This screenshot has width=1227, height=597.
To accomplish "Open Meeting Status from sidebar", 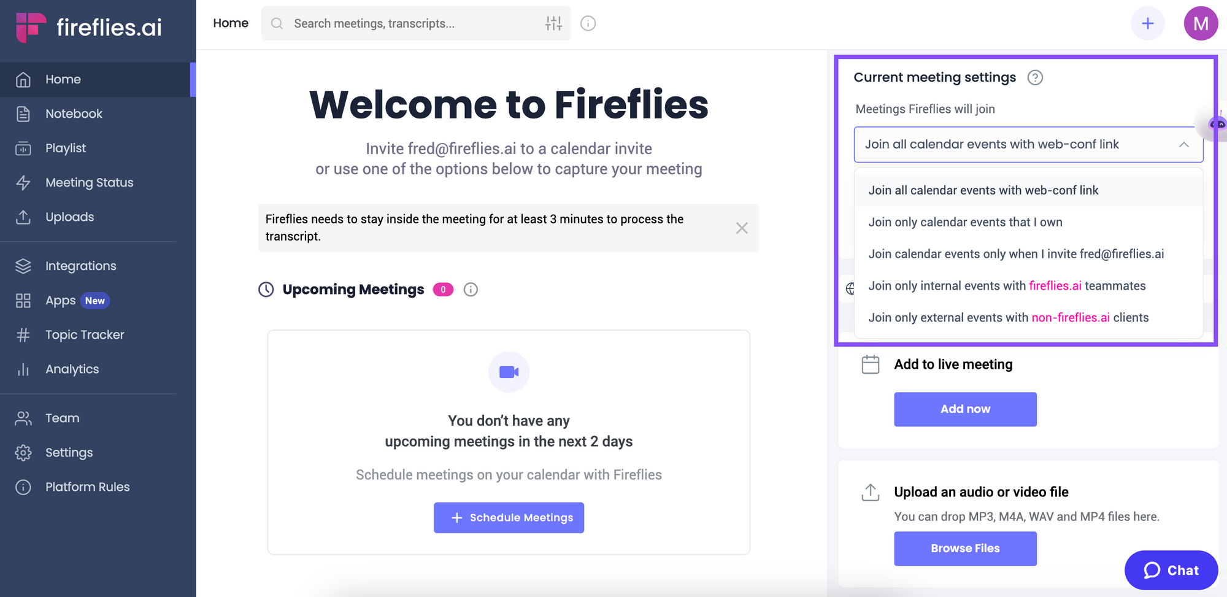I will (x=89, y=182).
